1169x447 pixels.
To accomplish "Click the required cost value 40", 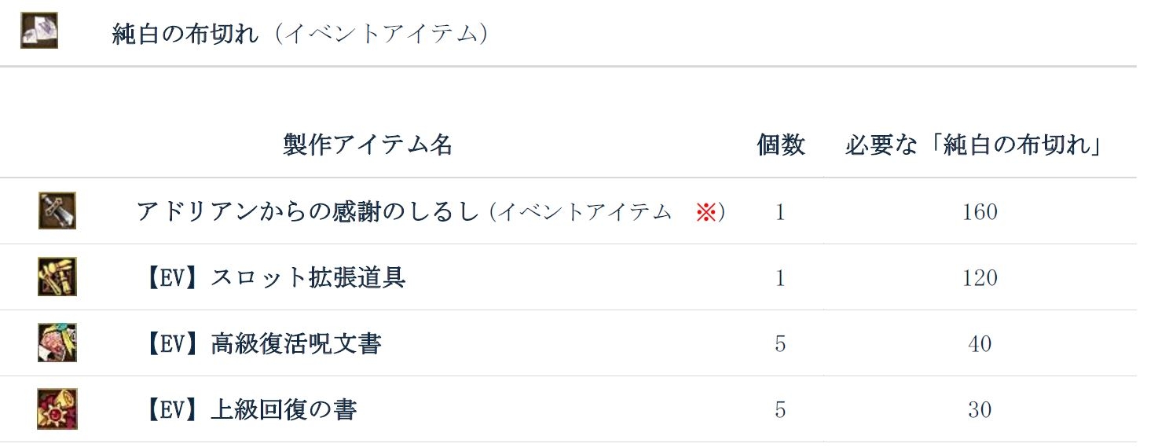I will pyautogui.click(x=980, y=344).
